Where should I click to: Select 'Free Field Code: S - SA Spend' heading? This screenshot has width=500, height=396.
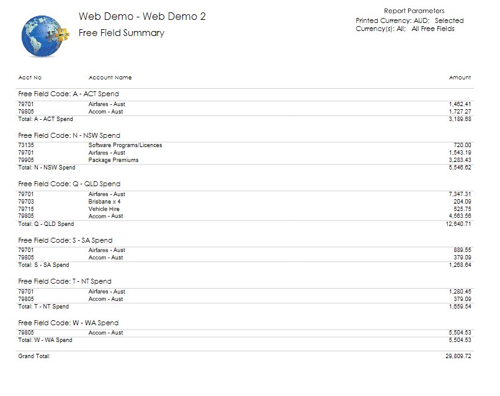pyautogui.click(x=65, y=240)
